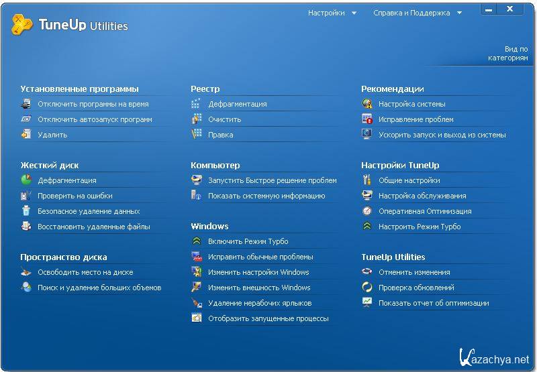Click the TuneUp Utilities logo
Screen dimensions: 537x372
pyautogui.click(x=69, y=25)
